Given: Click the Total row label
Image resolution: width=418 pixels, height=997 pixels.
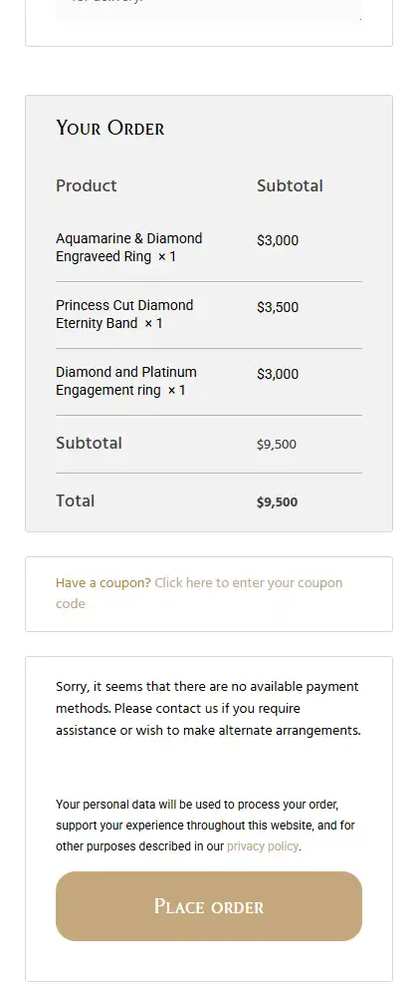Looking at the screenshot, I should pos(75,501).
